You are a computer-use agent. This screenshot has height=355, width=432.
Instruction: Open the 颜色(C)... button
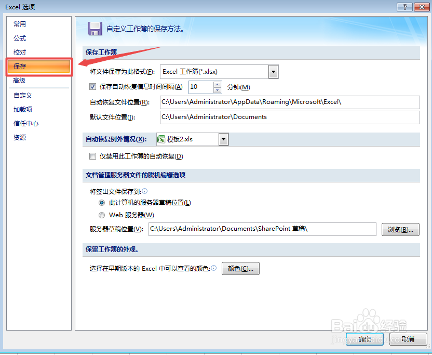(x=240, y=268)
